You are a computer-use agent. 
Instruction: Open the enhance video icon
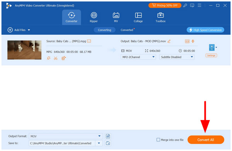coord(64,58)
